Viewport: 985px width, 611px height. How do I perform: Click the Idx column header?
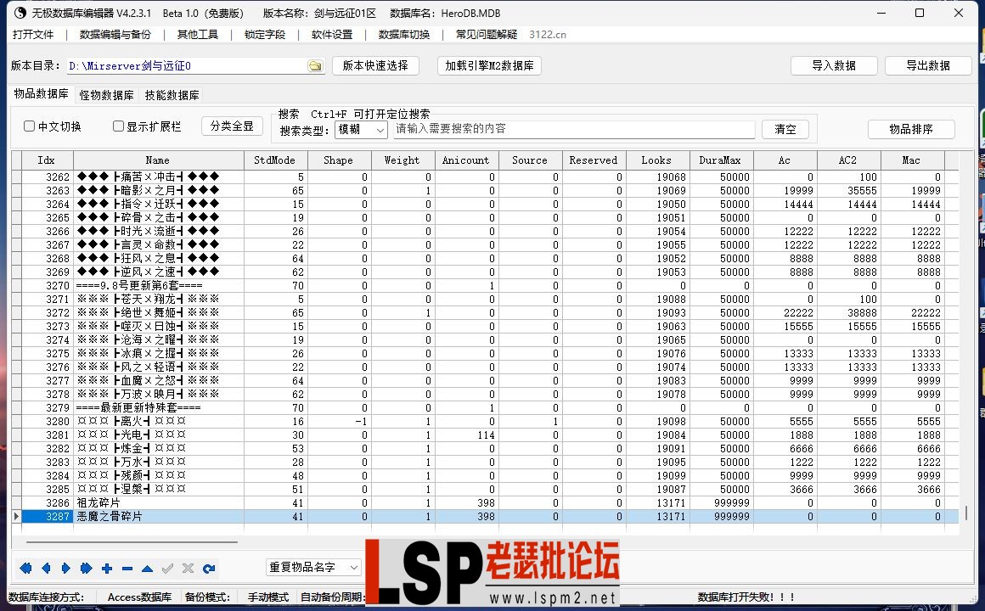click(47, 160)
